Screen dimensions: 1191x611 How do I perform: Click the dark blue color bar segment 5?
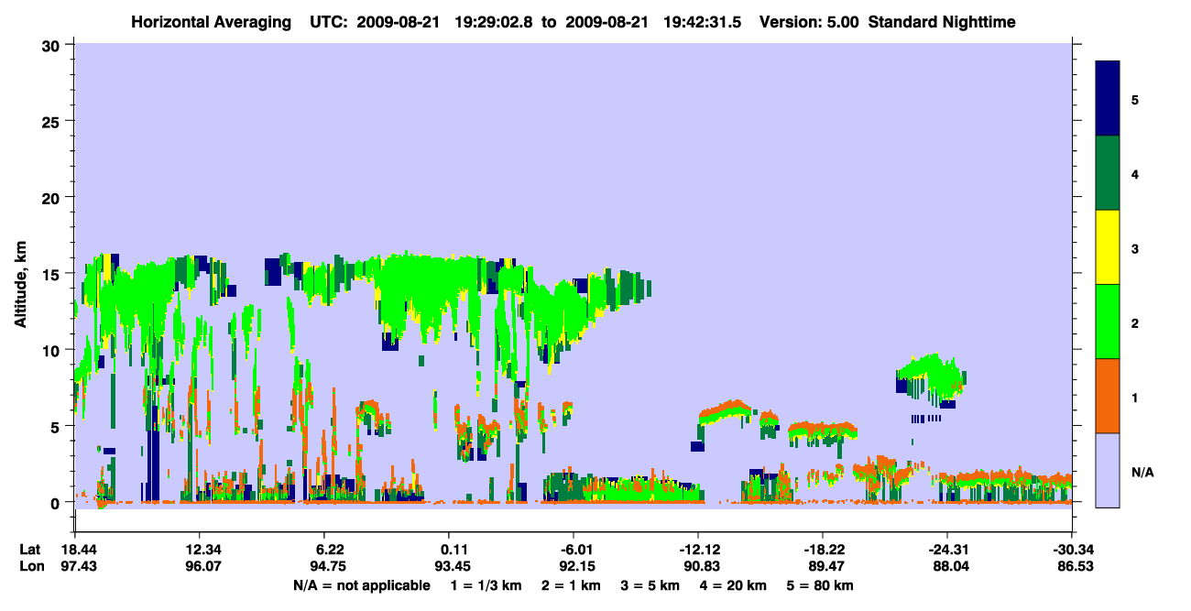click(x=1108, y=99)
